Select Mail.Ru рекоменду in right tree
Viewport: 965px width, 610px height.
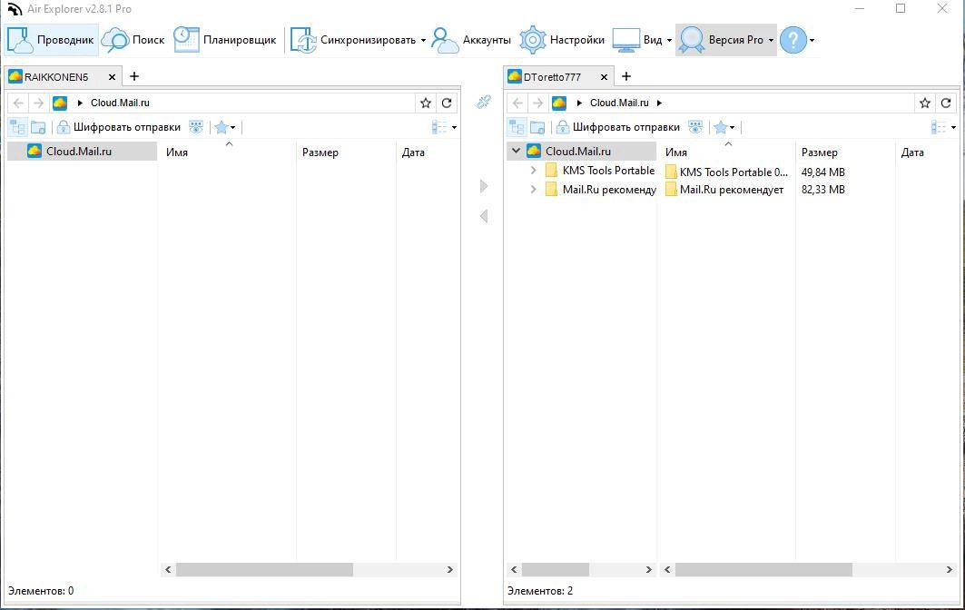click(x=601, y=190)
